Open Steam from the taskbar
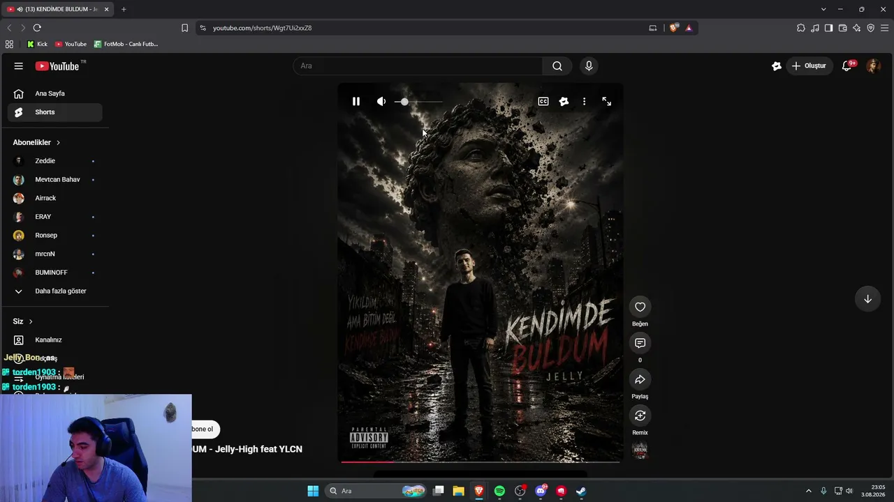The image size is (894, 502). [581, 491]
